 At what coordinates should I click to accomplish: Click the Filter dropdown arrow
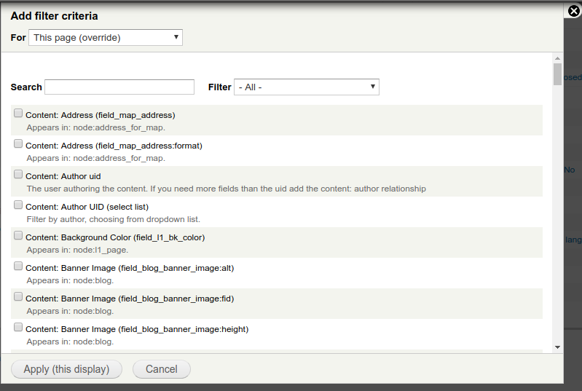pos(373,87)
